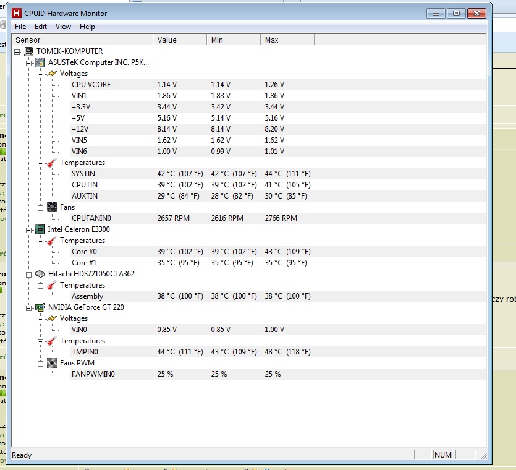Select the VIN0 voltage row
This screenshot has width=516, height=470.
[279, 330]
